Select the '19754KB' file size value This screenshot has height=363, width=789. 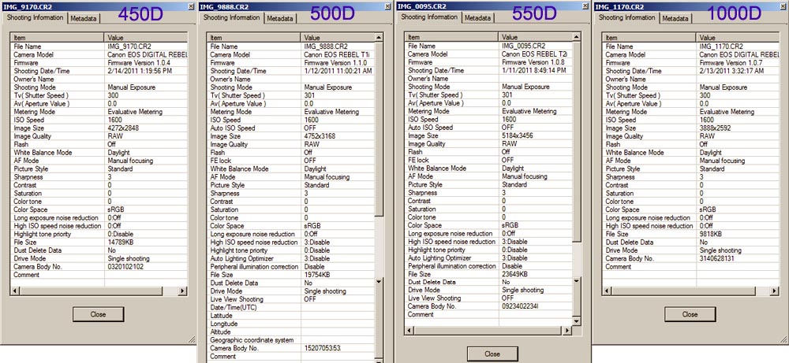click(317, 275)
